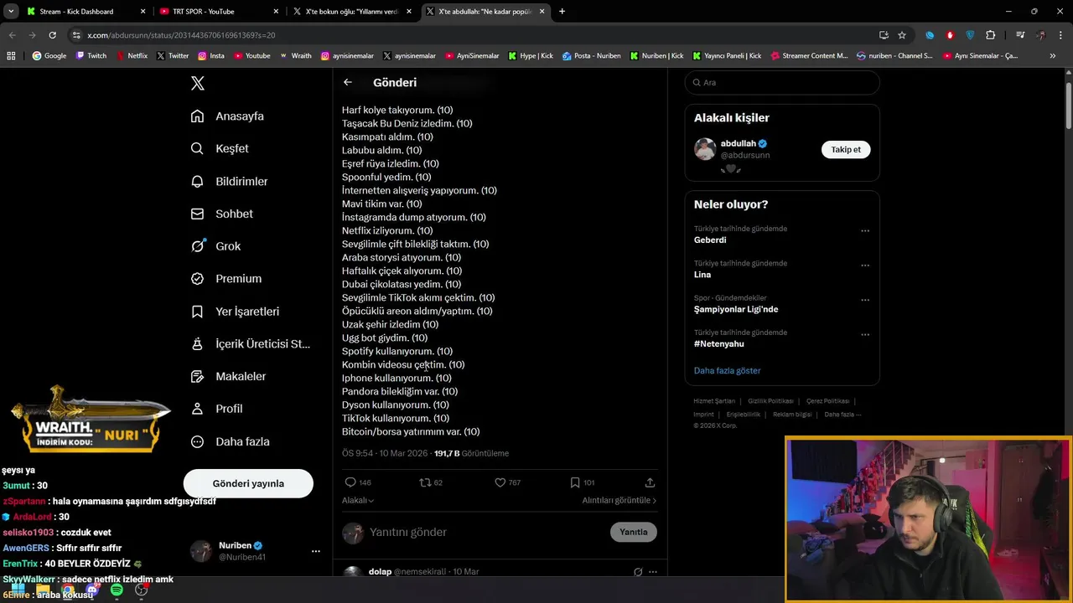Click text Bitcoin/borsa yatırımım var. (10)
Image resolution: width=1073 pixels, height=603 pixels.
411,431
